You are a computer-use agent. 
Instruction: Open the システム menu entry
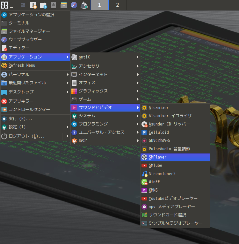coord(105,116)
